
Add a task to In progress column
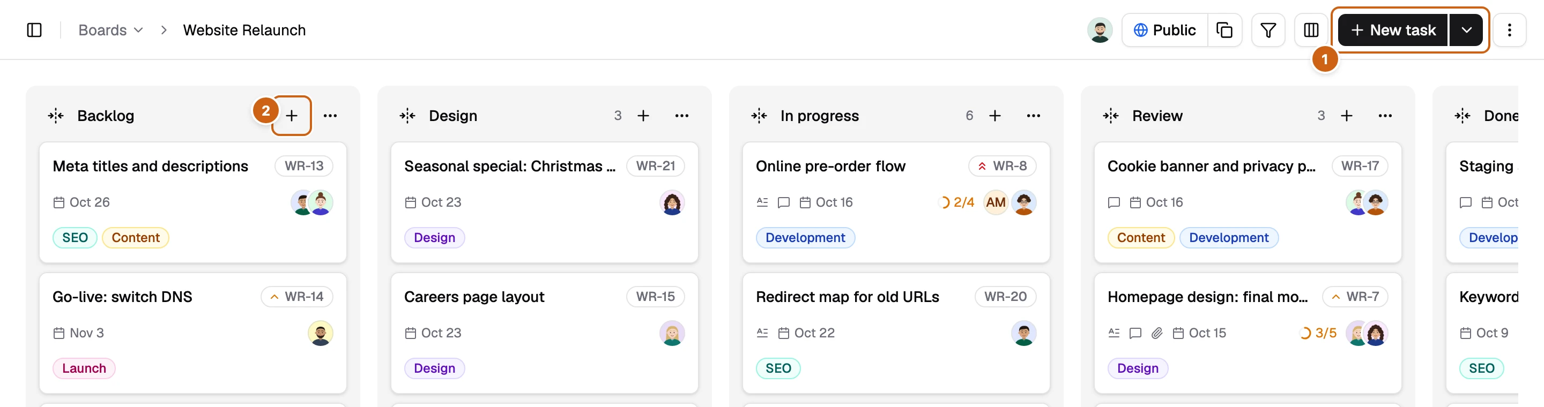[995, 116]
